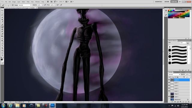Select the Horizontal Type tool
192x108 pixels.
click(x=2, y=46)
